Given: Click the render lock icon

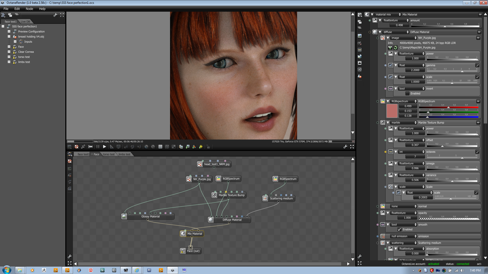Looking at the screenshot, I should pyautogui.click(x=208, y=147).
